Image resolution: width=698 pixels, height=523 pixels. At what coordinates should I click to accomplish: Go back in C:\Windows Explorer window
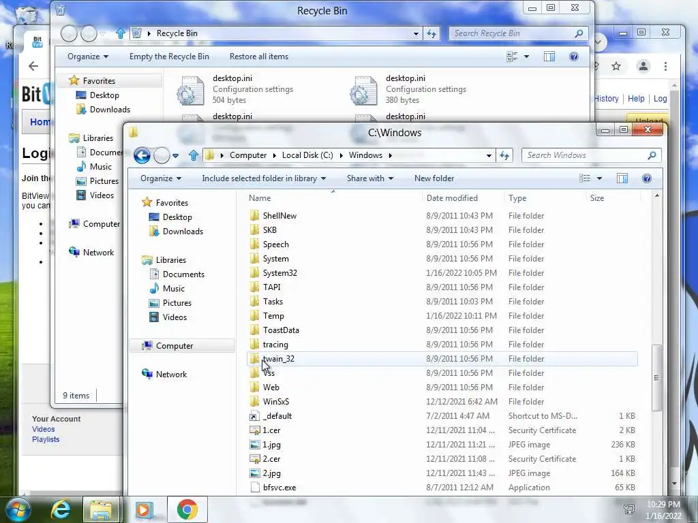tap(142, 155)
